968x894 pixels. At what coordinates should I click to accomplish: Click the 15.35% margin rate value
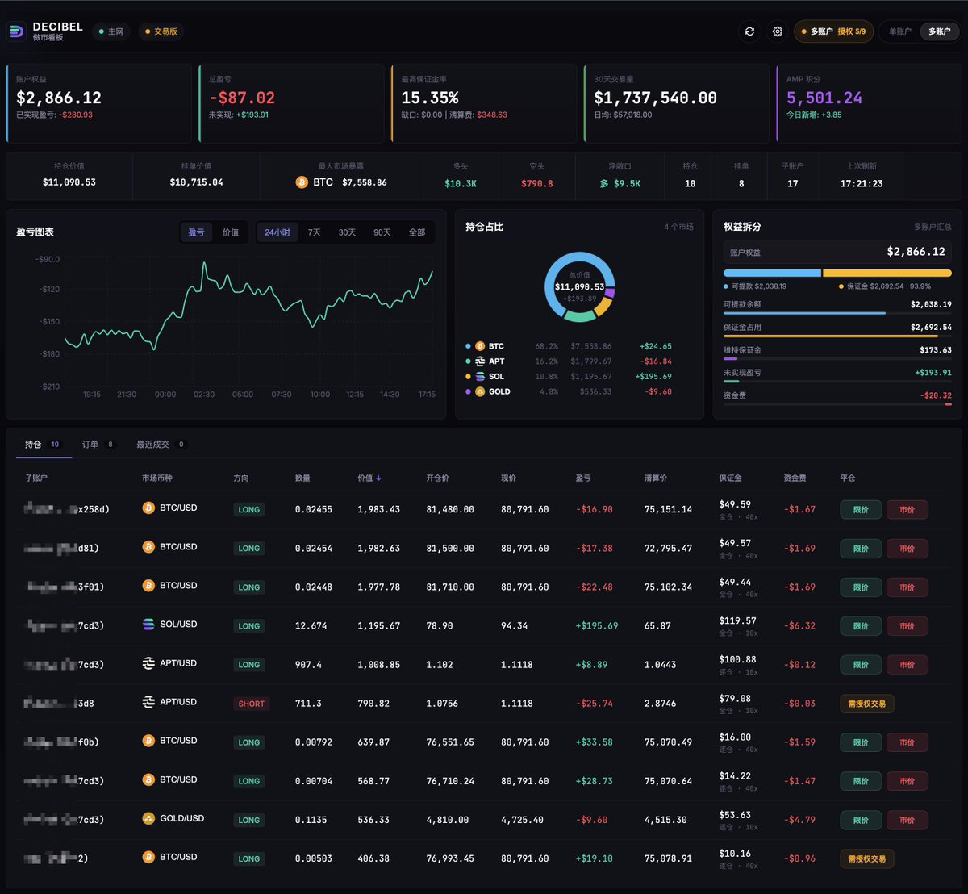point(430,98)
